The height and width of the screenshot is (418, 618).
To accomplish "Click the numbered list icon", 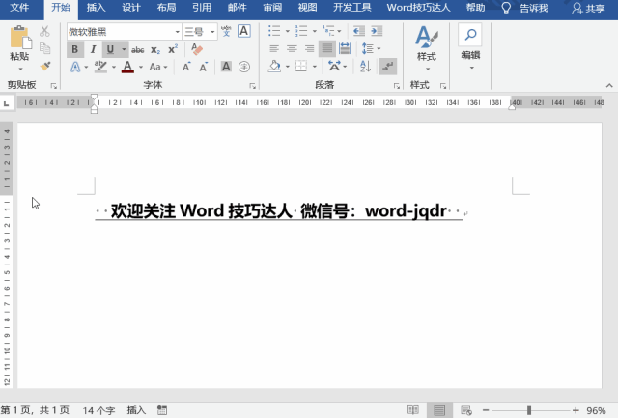I will 301,31.
